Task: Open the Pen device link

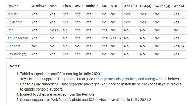Action: pyautogui.click(x=10, y=30)
